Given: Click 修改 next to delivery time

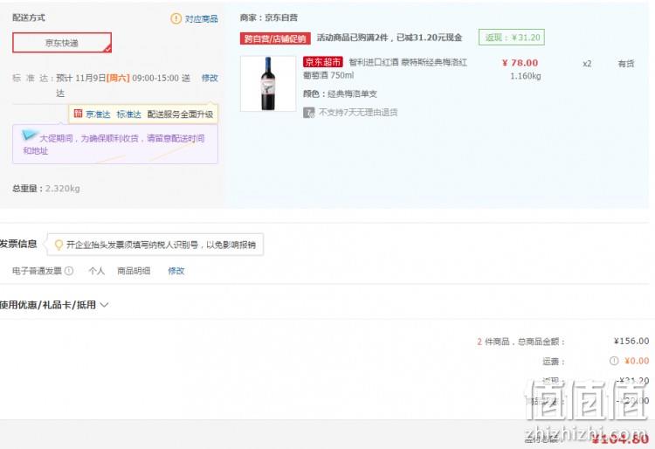Looking at the screenshot, I should (x=210, y=78).
